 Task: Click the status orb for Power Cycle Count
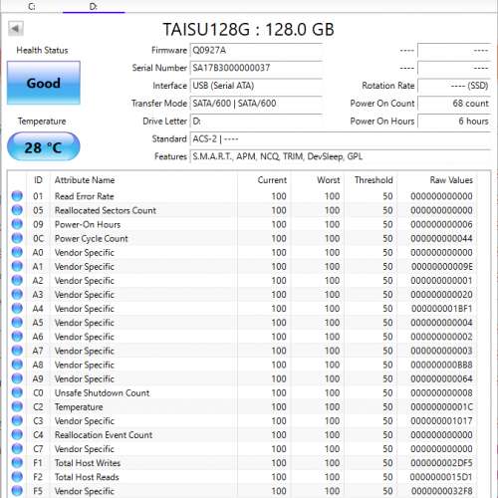[17, 238]
